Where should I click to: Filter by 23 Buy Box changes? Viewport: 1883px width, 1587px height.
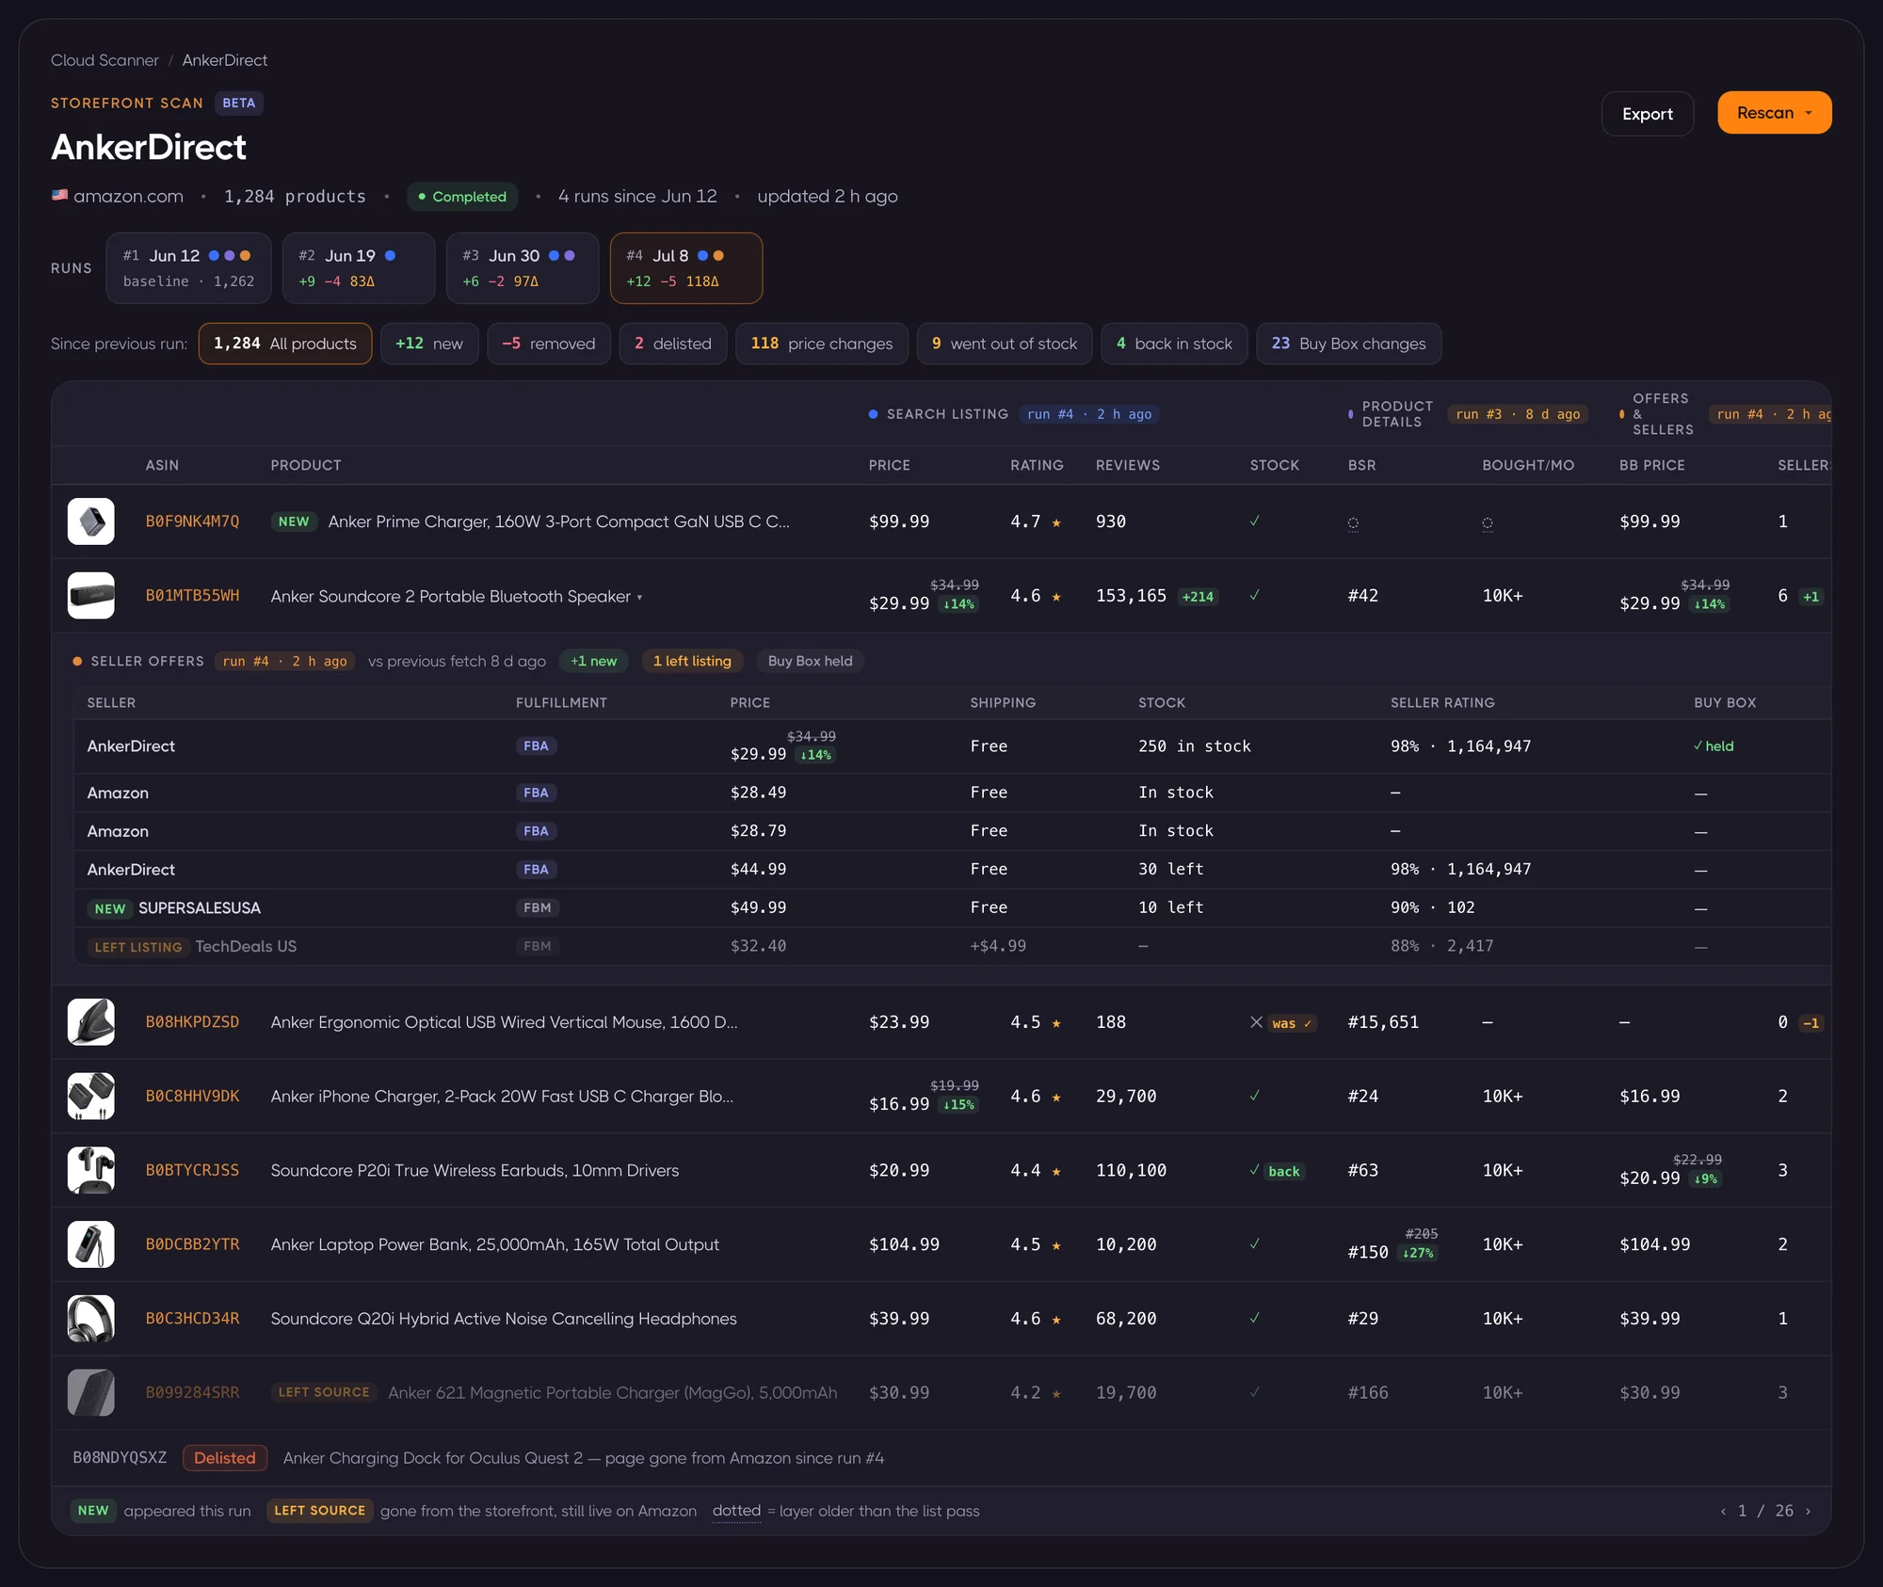tap(1348, 344)
